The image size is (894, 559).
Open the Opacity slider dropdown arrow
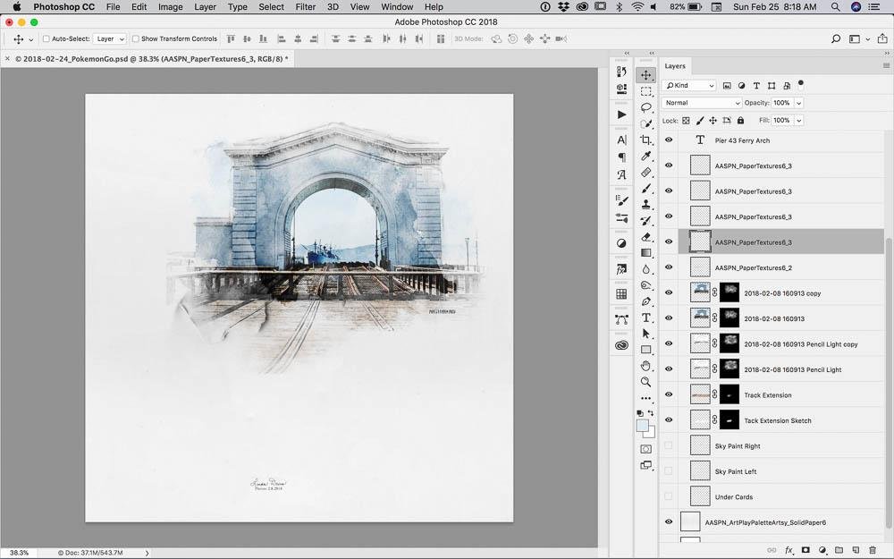pos(798,103)
